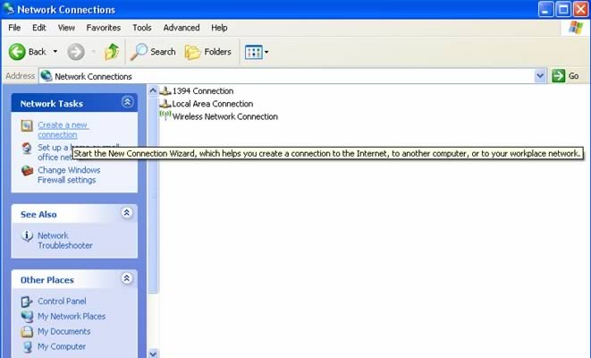
Task: Click the Windows flag logo
Action: (576, 28)
